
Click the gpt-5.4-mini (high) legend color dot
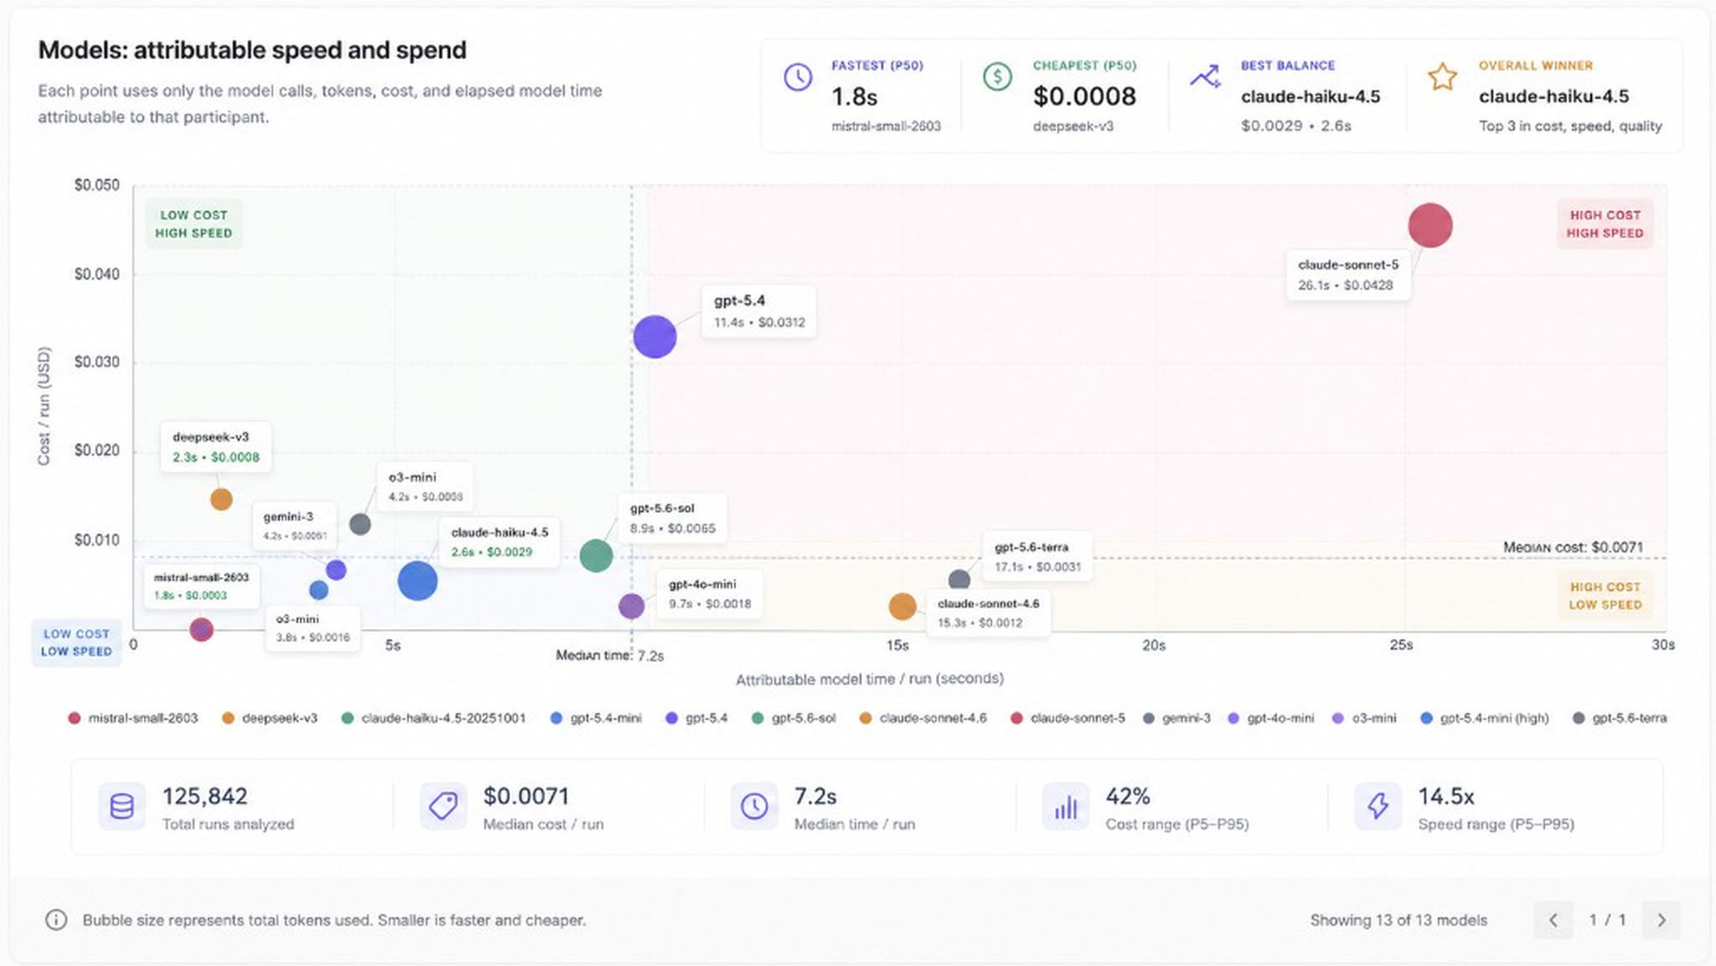(1427, 718)
